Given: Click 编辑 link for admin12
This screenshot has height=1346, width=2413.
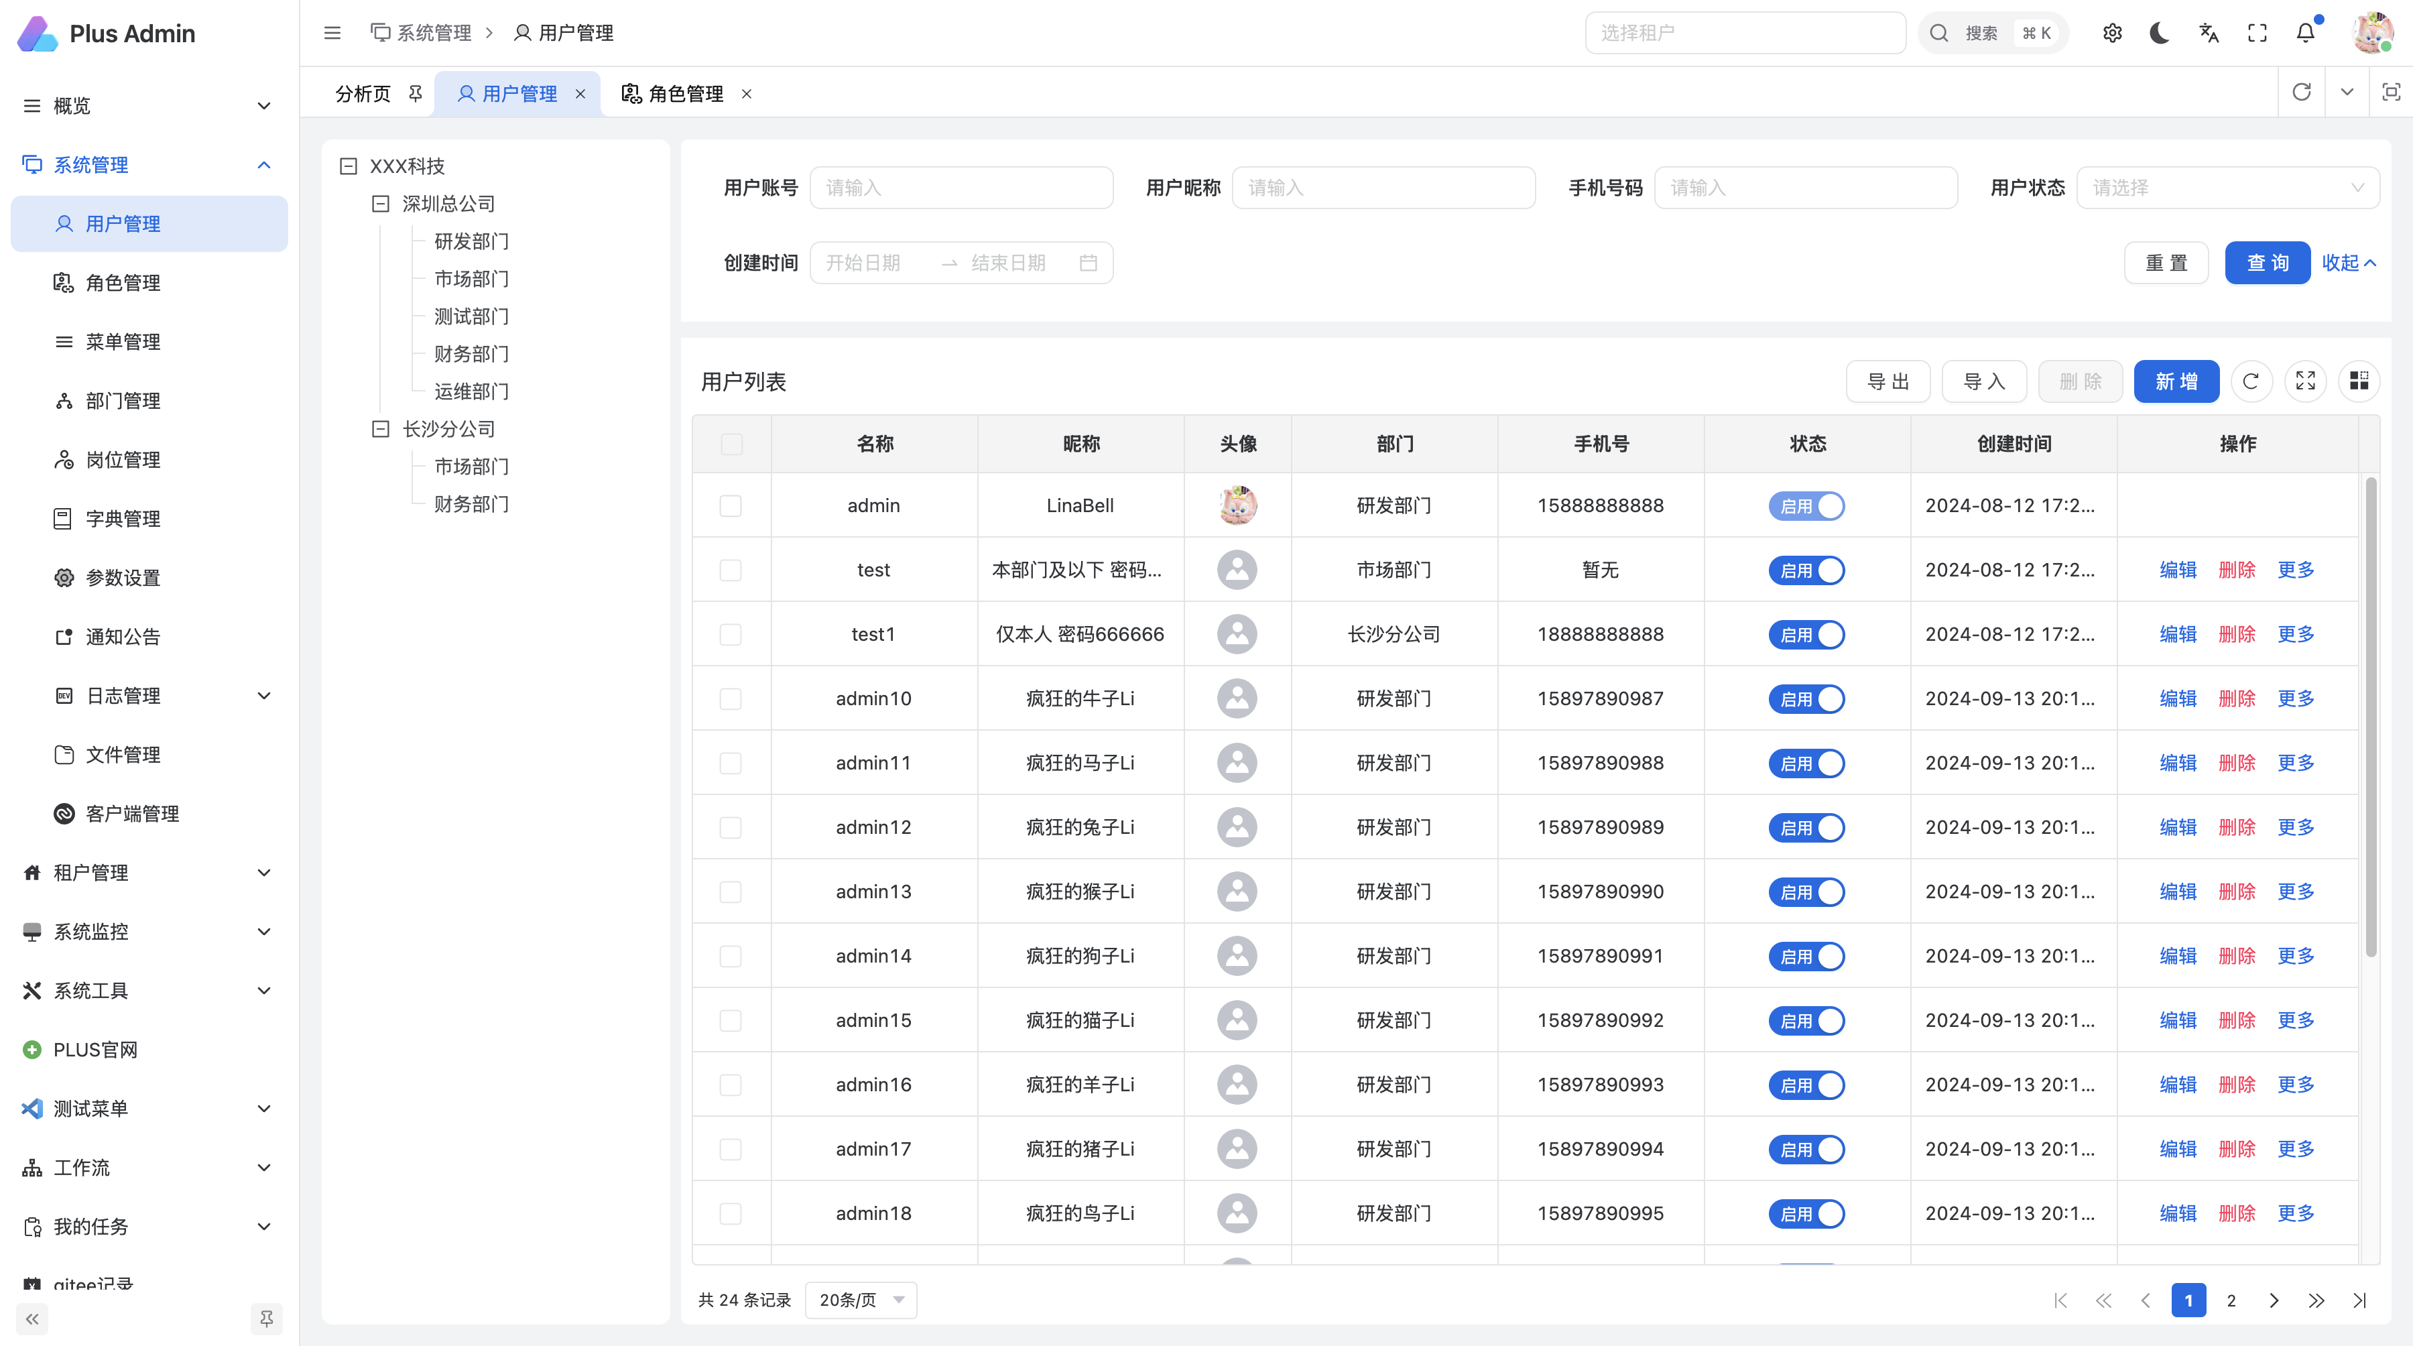Looking at the screenshot, I should coord(2178,827).
